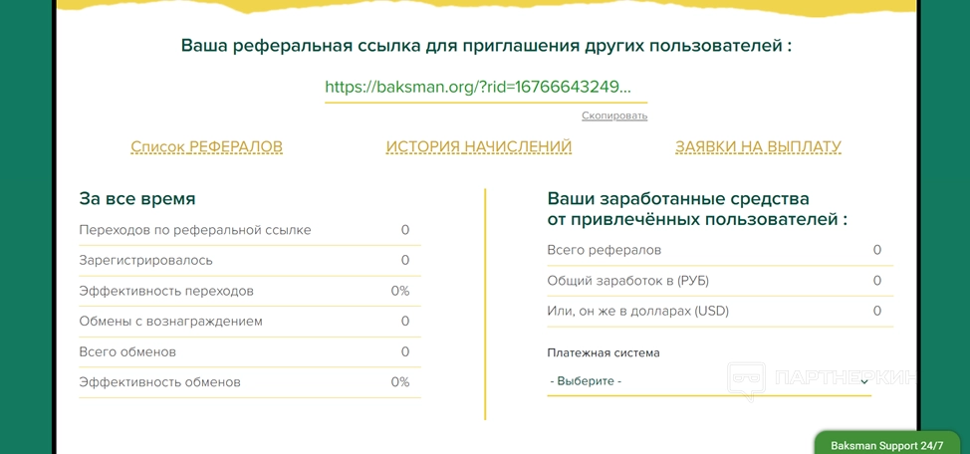Select the «Зарегистрировалось» statistics row
This screenshot has height=454, width=970.
point(249,261)
